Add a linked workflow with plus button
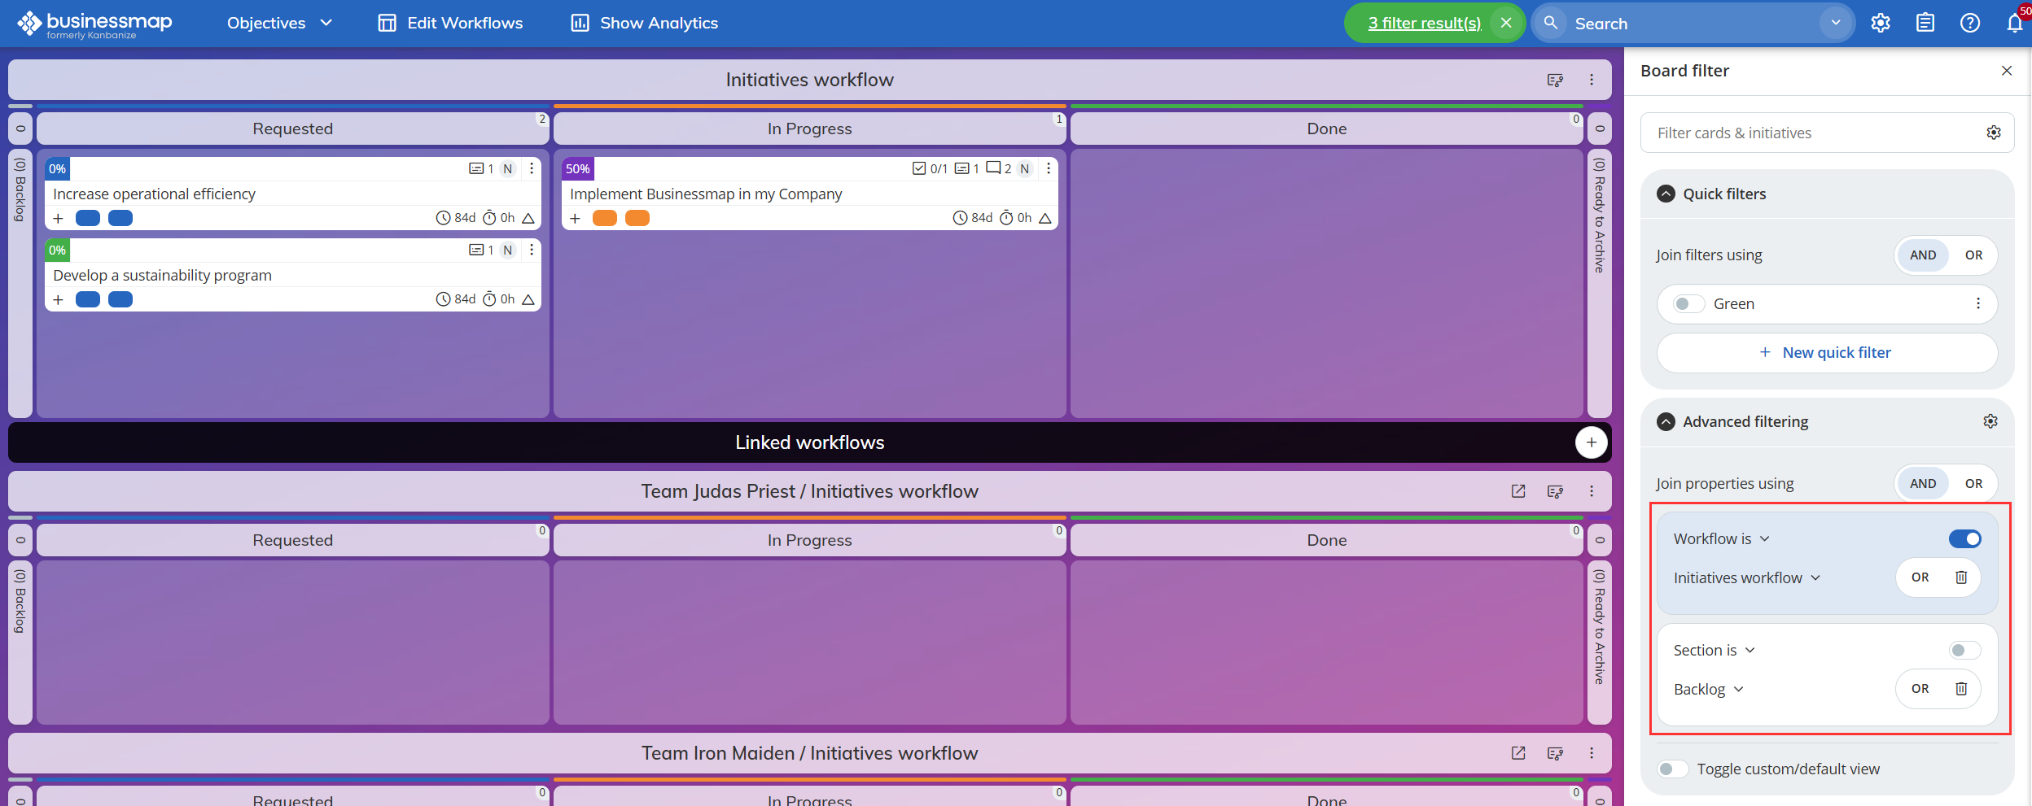 coord(1592,442)
